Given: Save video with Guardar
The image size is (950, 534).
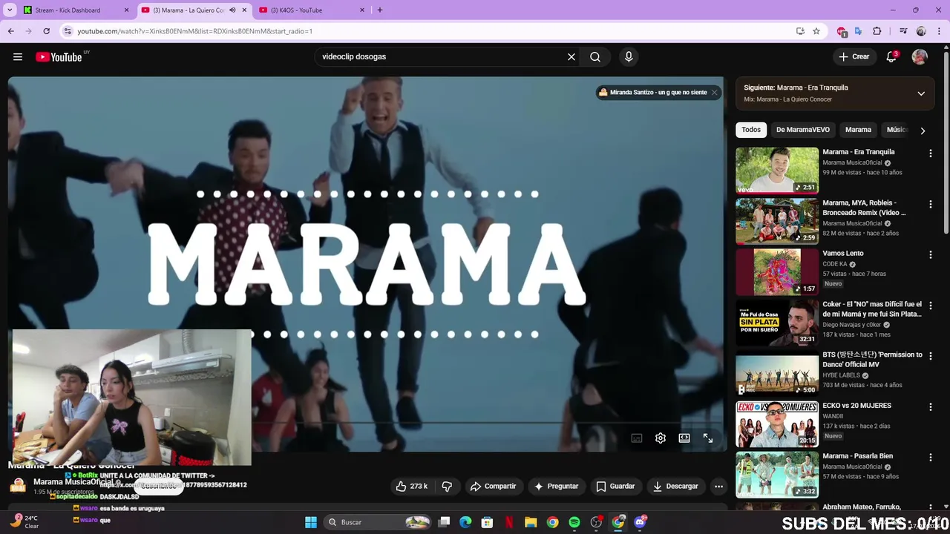Looking at the screenshot, I should click(x=615, y=486).
